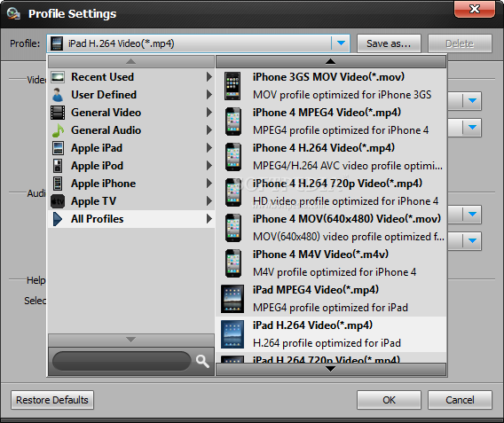This screenshot has width=504, height=423.
Task: Click the iPhone 4 H.264 Video(*.mp4) phone icon
Action: (x=233, y=157)
